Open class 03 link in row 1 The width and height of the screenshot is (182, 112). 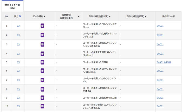point(18,26)
